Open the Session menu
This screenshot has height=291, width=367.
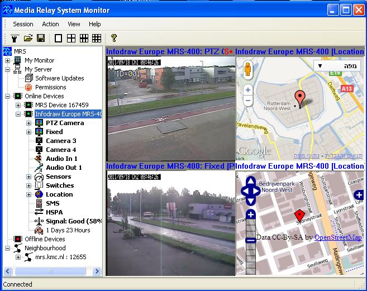point(23,24)
